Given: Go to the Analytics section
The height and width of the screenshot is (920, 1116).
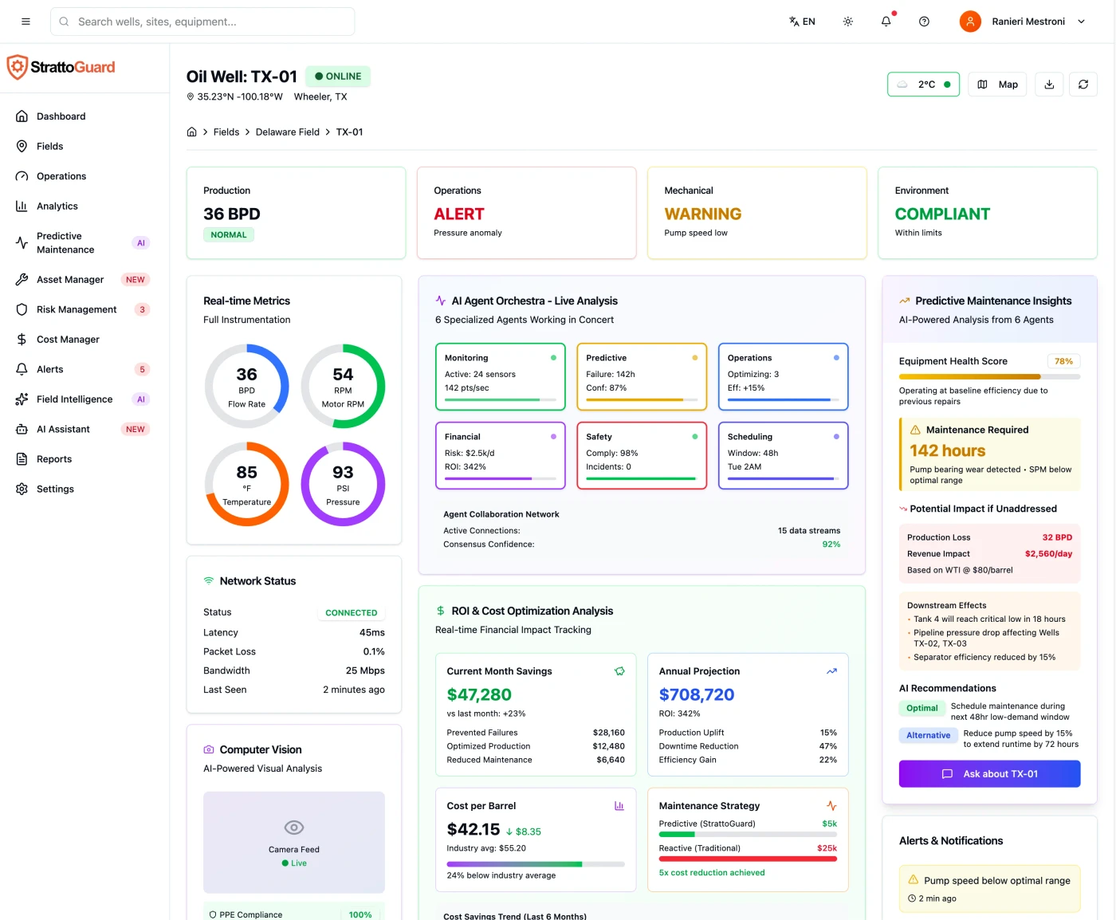Looking at the screenshot, I should point(57,206).
